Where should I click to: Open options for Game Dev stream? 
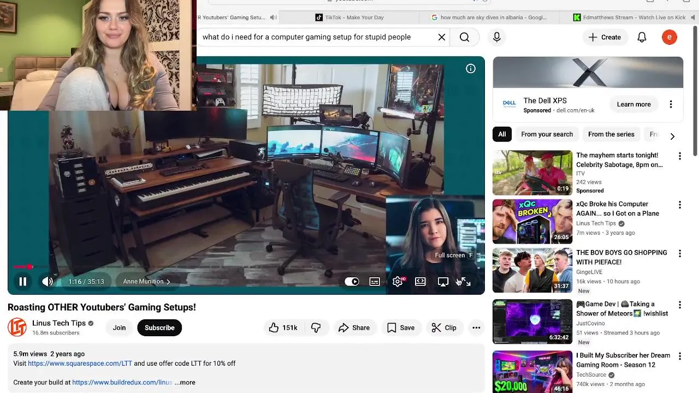coord(680,305)
